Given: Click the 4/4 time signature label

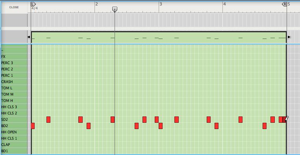Looking at the screenshot, I should pos(35,8).
